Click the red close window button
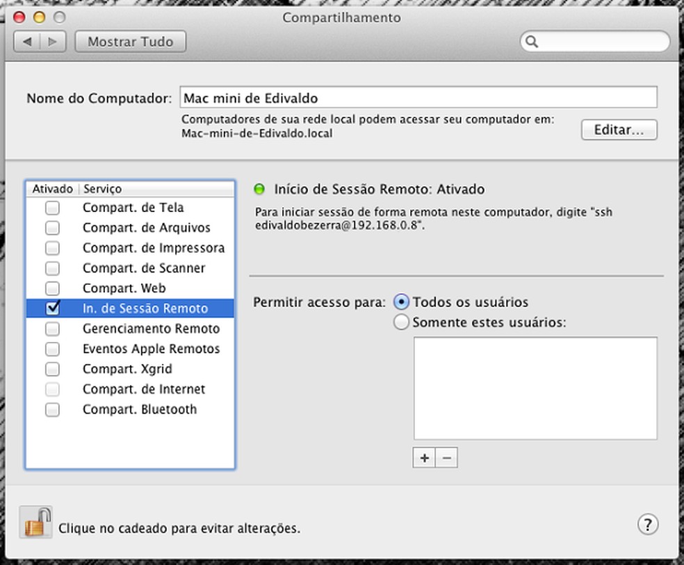Image resolution: width=684 pixels, height=565 pixels. [19, 17]
